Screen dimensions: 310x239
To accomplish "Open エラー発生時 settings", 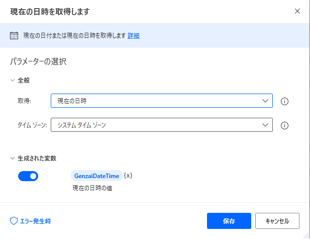I will point(35,221).
